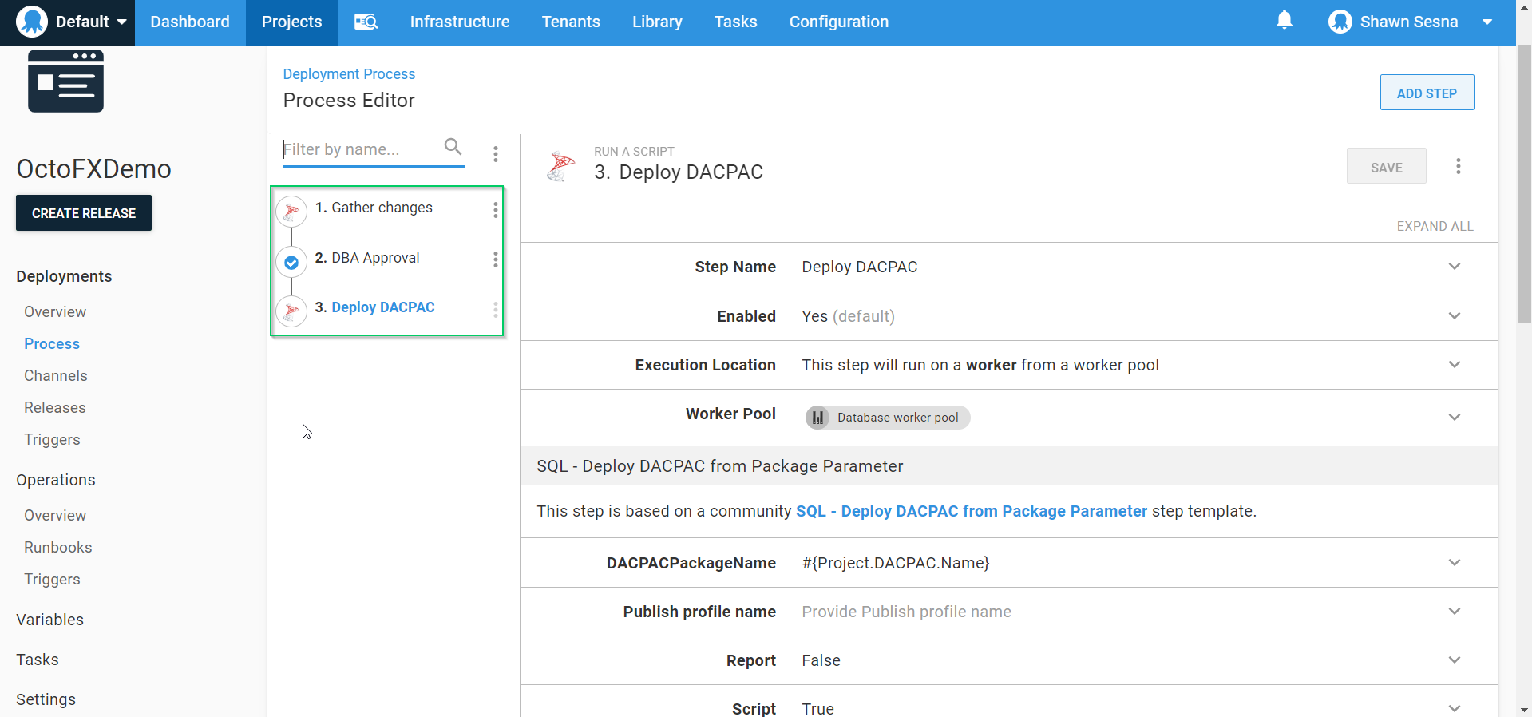Click the notifications bell icon
This screenshot has height=717, width=1532.
coord(1284,21)
